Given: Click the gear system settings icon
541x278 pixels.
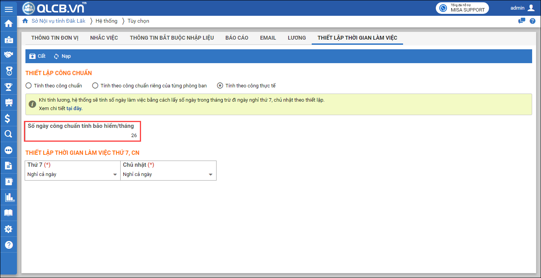Looking at the screenshot, I should coord(8,229).
